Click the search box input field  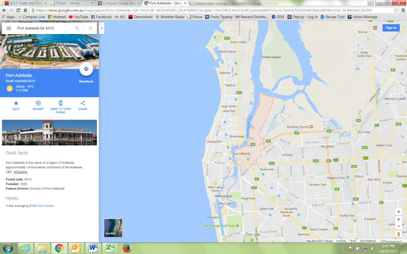(43, 28)
